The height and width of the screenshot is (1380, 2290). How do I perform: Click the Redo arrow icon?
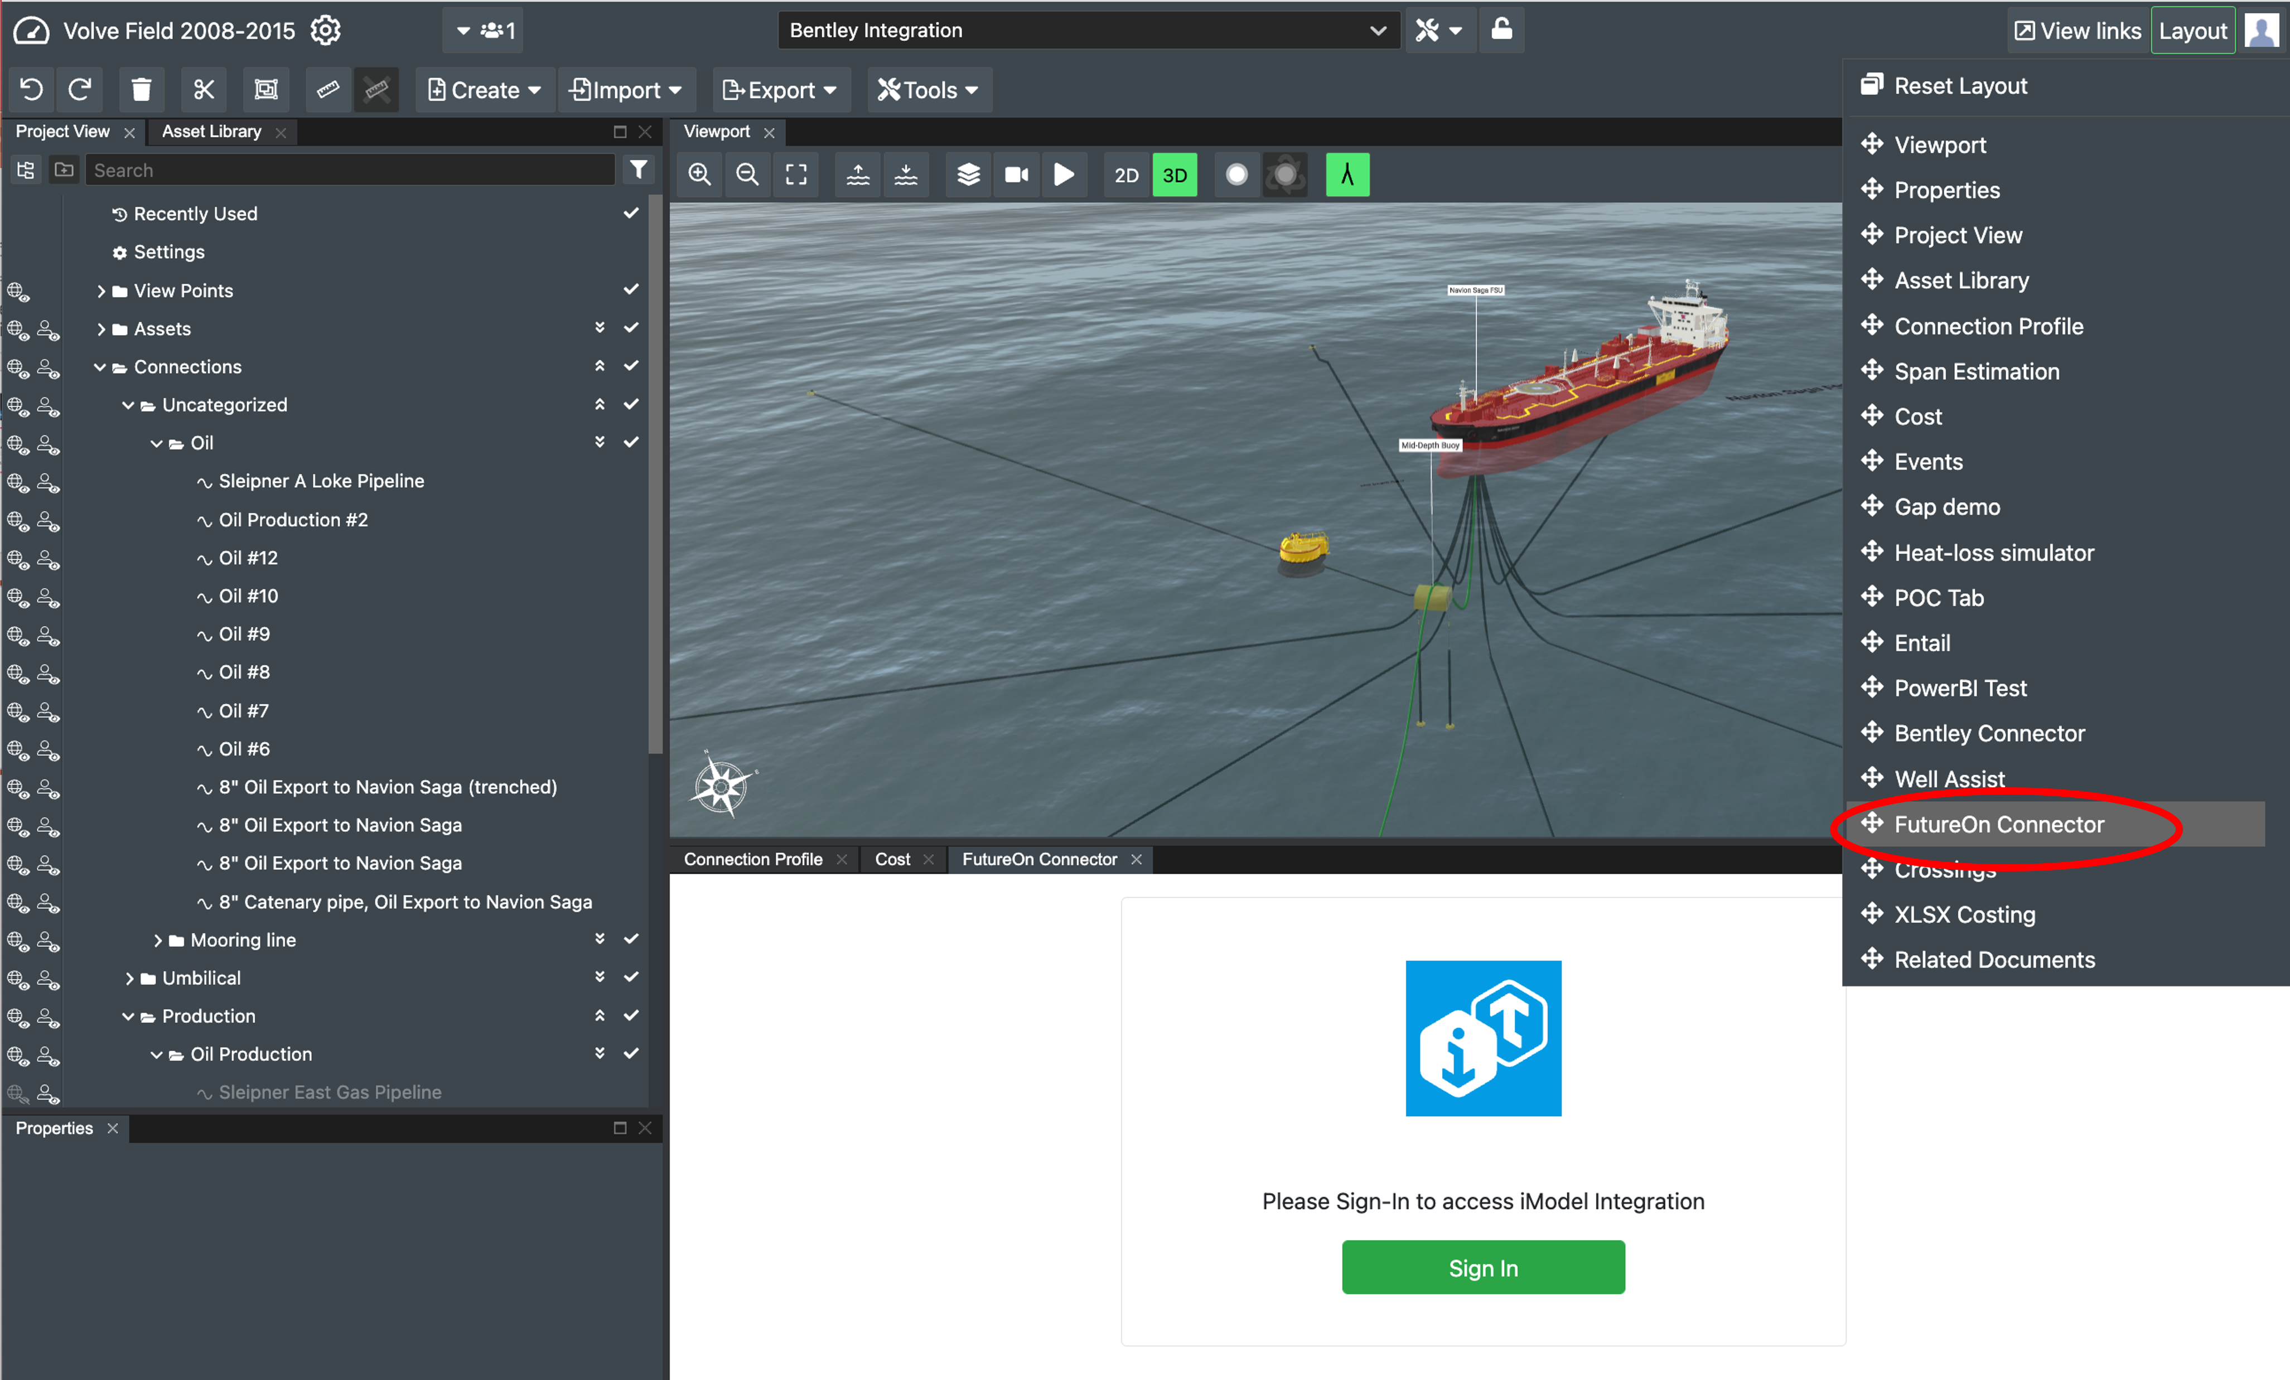[80, 89]
